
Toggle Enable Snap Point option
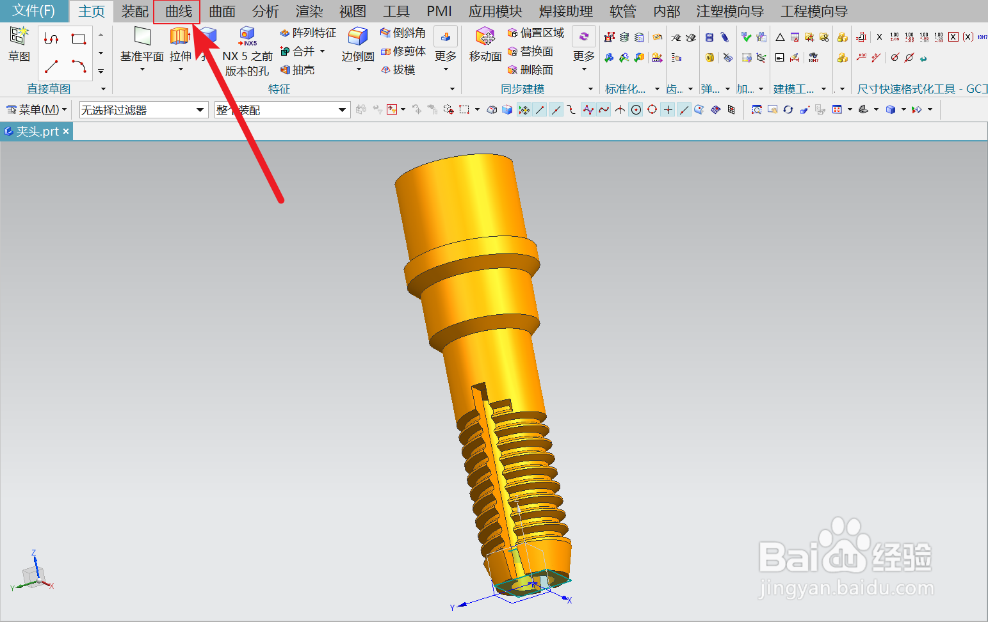[524, 110]
